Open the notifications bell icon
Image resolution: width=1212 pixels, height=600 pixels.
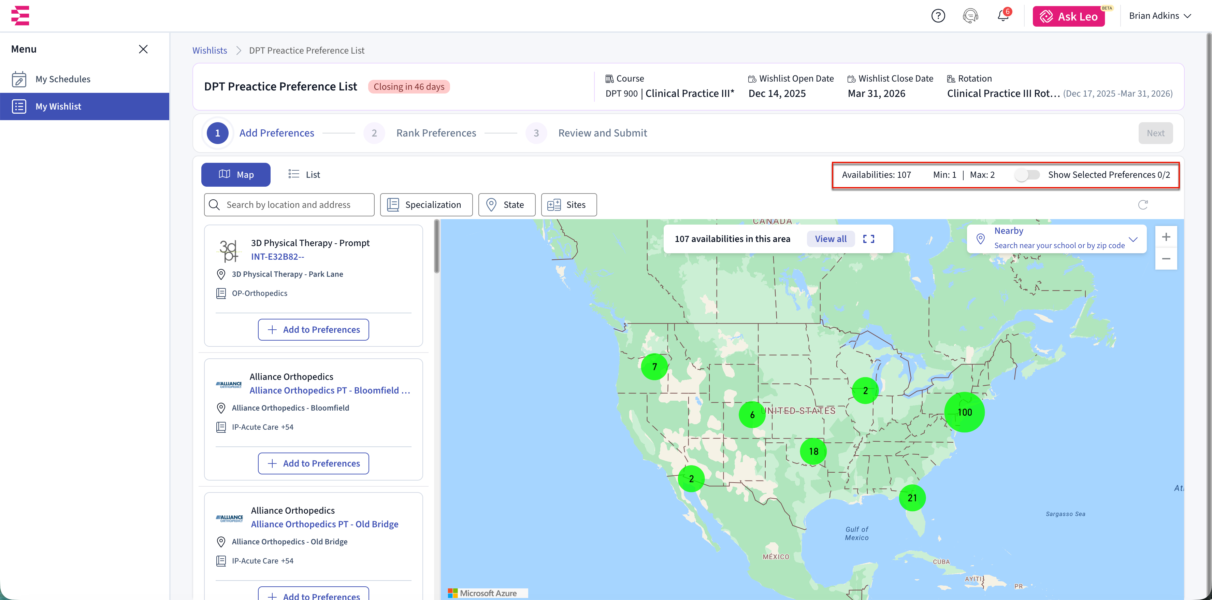tap(1002, 16)
